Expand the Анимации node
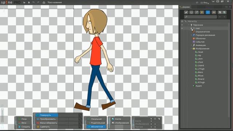Image resolution: width=233 pixels, height=131 pixels. click(x=191, y=45)
